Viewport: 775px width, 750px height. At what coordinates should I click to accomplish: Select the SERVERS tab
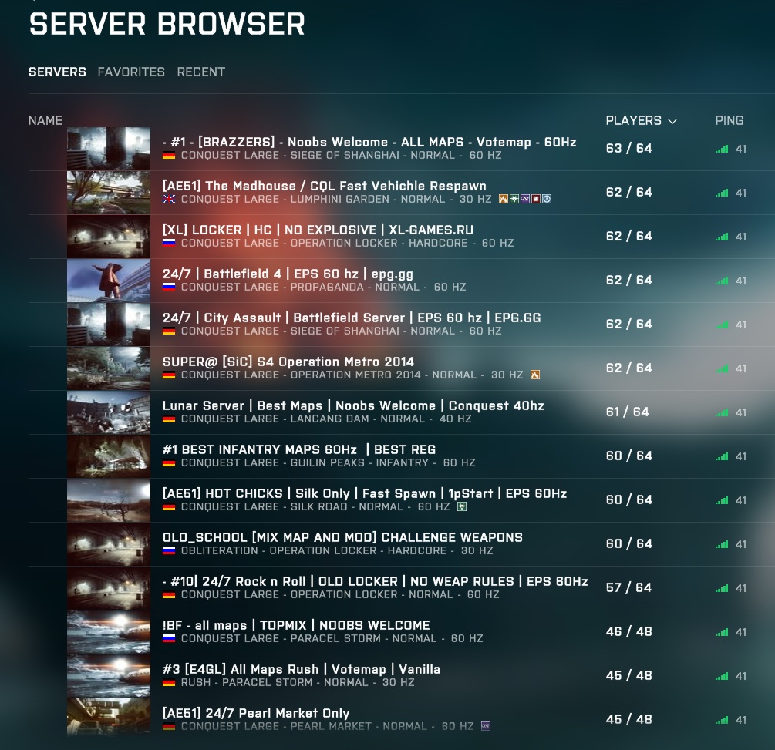pos(56,72)
